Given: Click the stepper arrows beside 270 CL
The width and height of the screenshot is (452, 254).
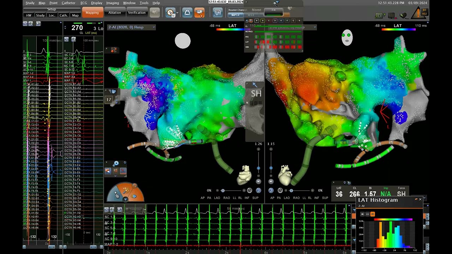Looking at the screenshot, I should tap(65, 27).
